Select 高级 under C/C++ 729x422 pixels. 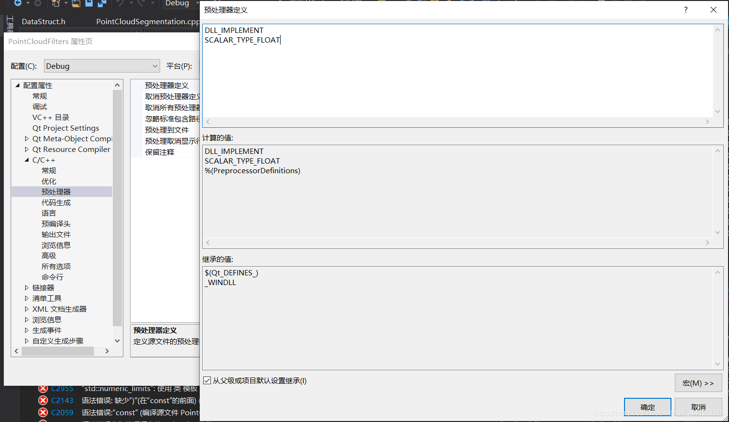(x=49, y=256)
